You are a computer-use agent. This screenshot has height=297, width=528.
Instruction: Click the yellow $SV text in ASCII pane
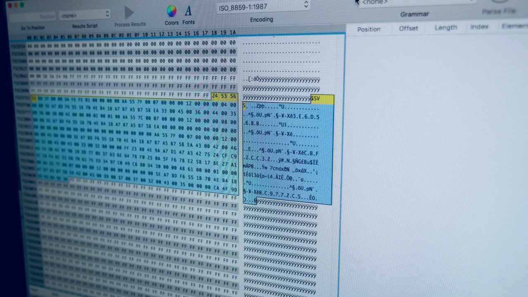click(316, 99)
